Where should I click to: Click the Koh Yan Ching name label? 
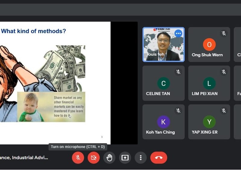pyautogui.click(x=160, y=132)
